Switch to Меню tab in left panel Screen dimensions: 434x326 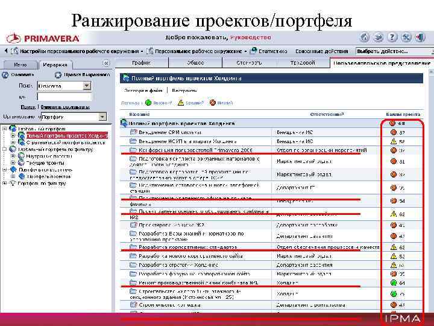tap(20, 65)
